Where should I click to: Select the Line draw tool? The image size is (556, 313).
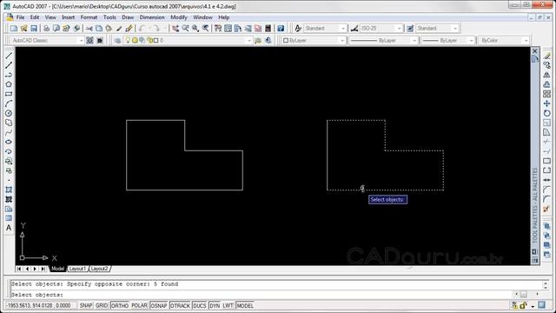click(9, 56)
